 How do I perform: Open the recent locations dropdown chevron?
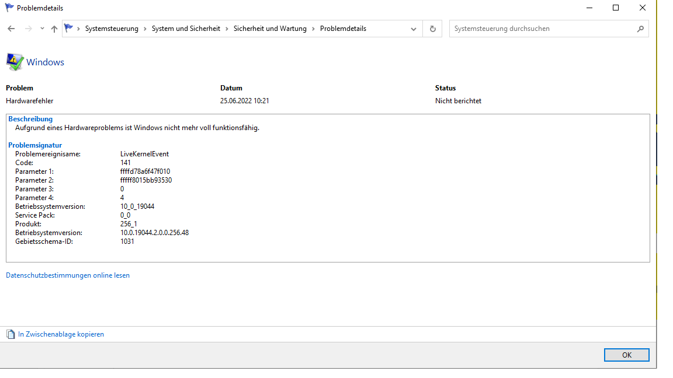click(42, 29)
